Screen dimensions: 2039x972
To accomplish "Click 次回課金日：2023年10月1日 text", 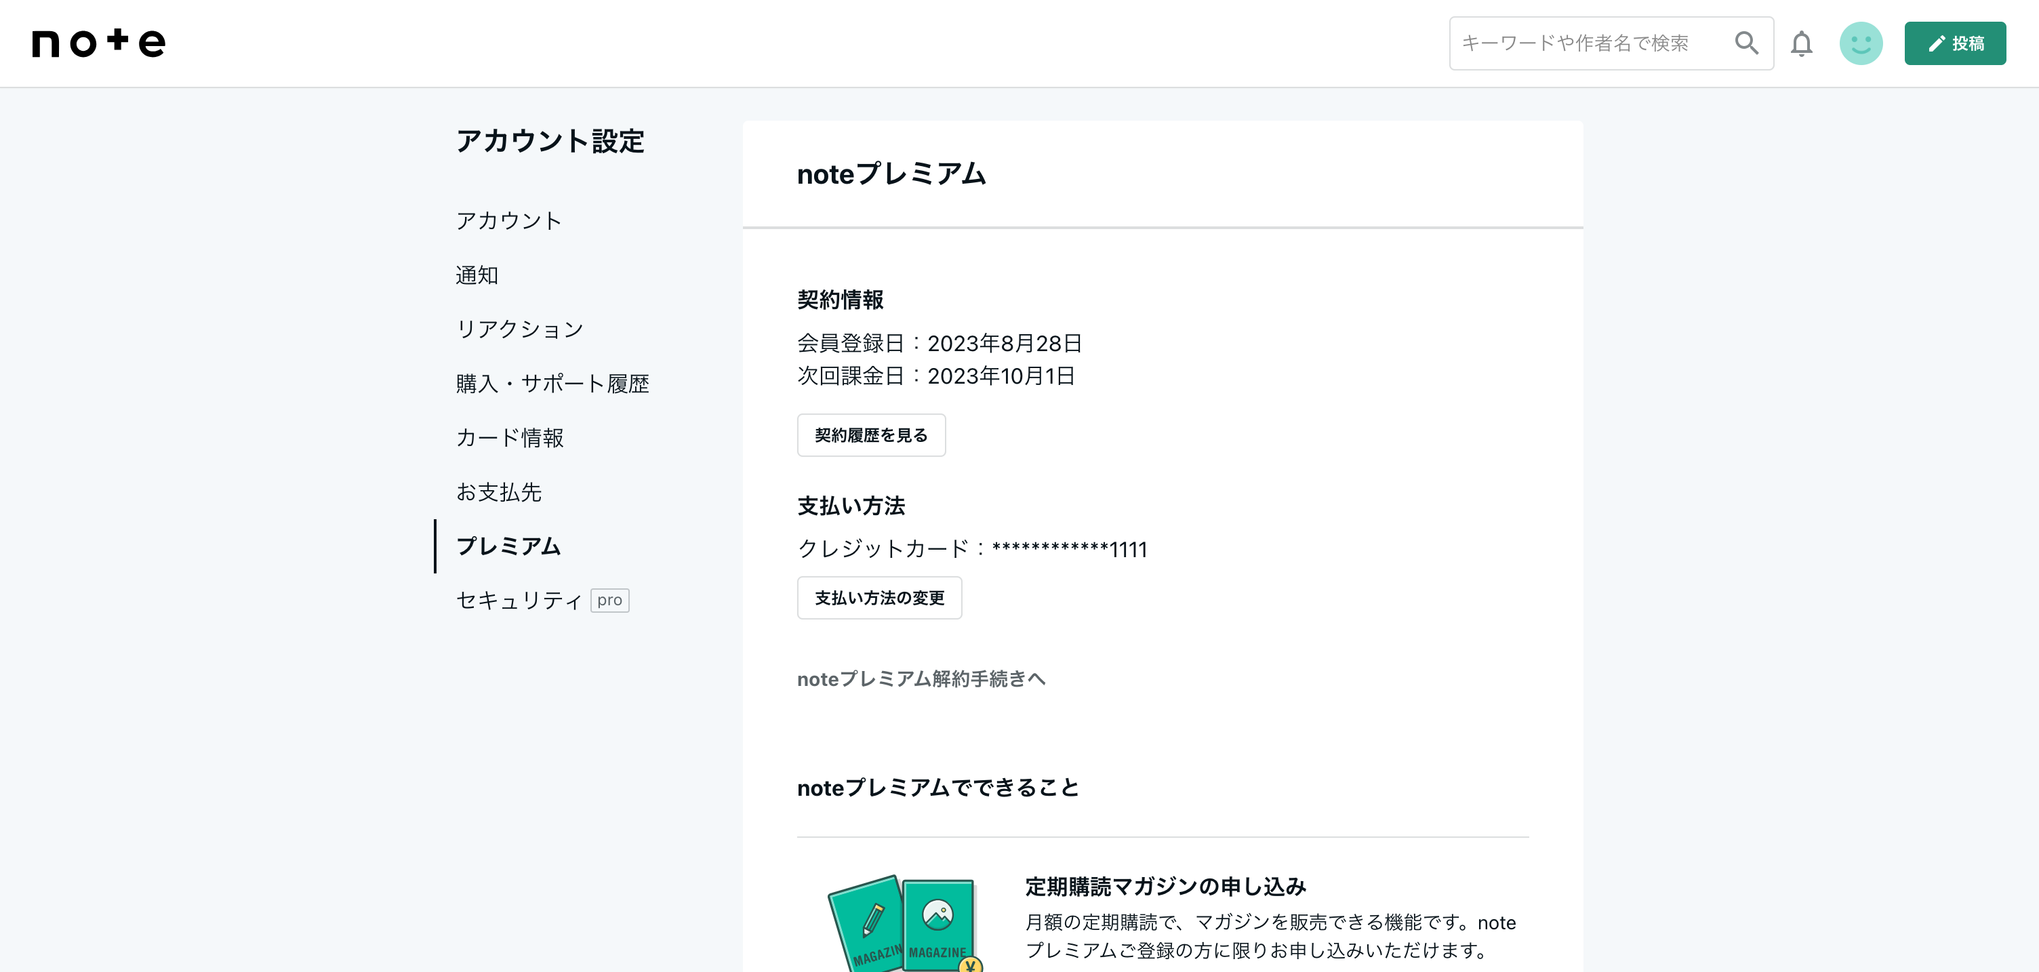I will (x=935, y=376).
